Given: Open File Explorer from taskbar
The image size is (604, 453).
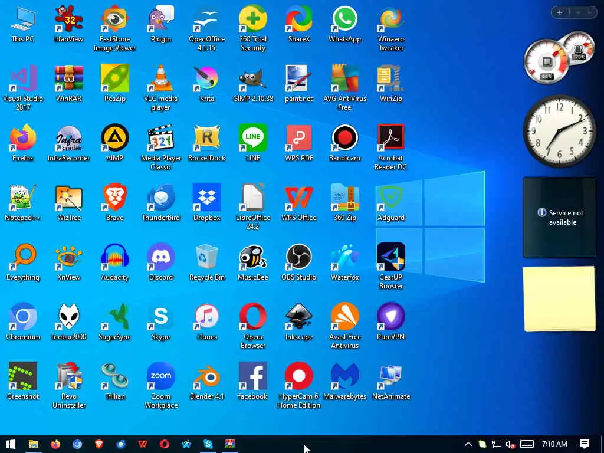Looking at the screenshot, I should click(x=34, y=444).
